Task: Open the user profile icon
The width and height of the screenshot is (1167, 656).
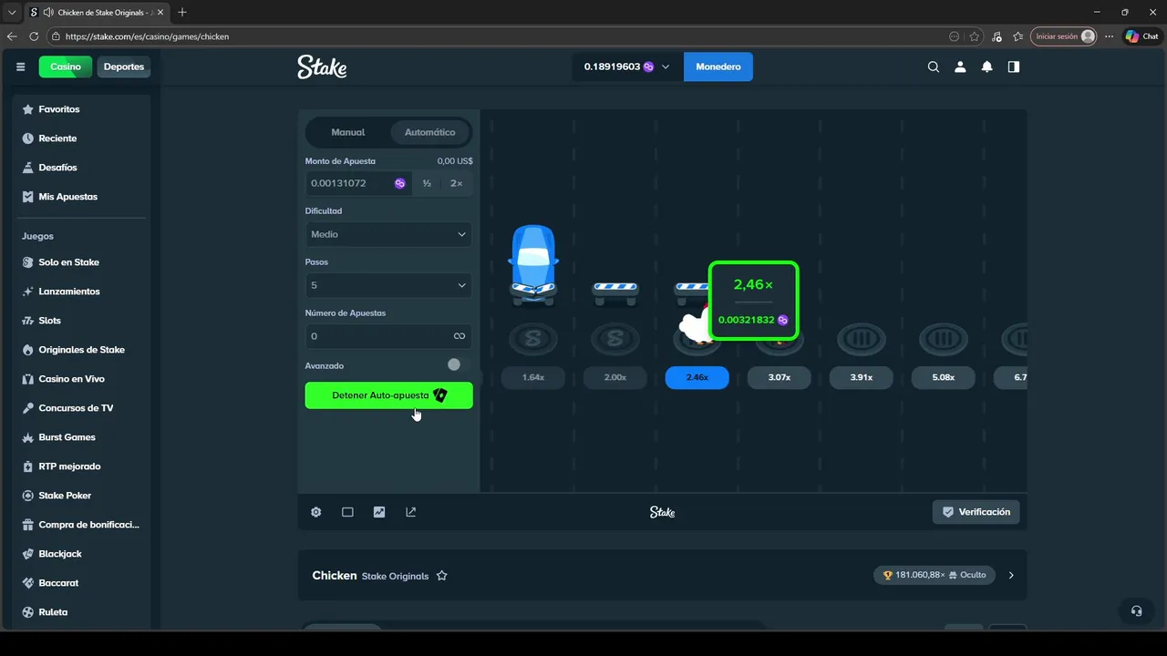Action: click(x=960, y=67)
